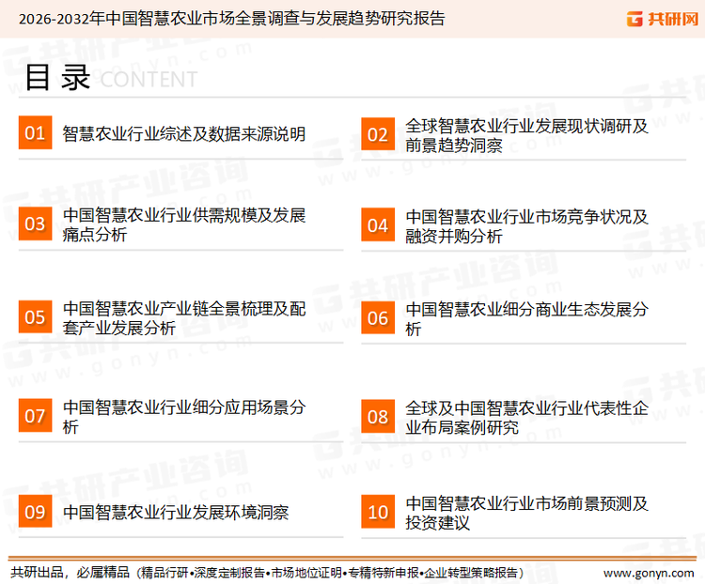Image resolution: width=705 pixels, height=584 pixels.
Task: Click the orange 06 chapter number box
Action: [x=378, y=317]
